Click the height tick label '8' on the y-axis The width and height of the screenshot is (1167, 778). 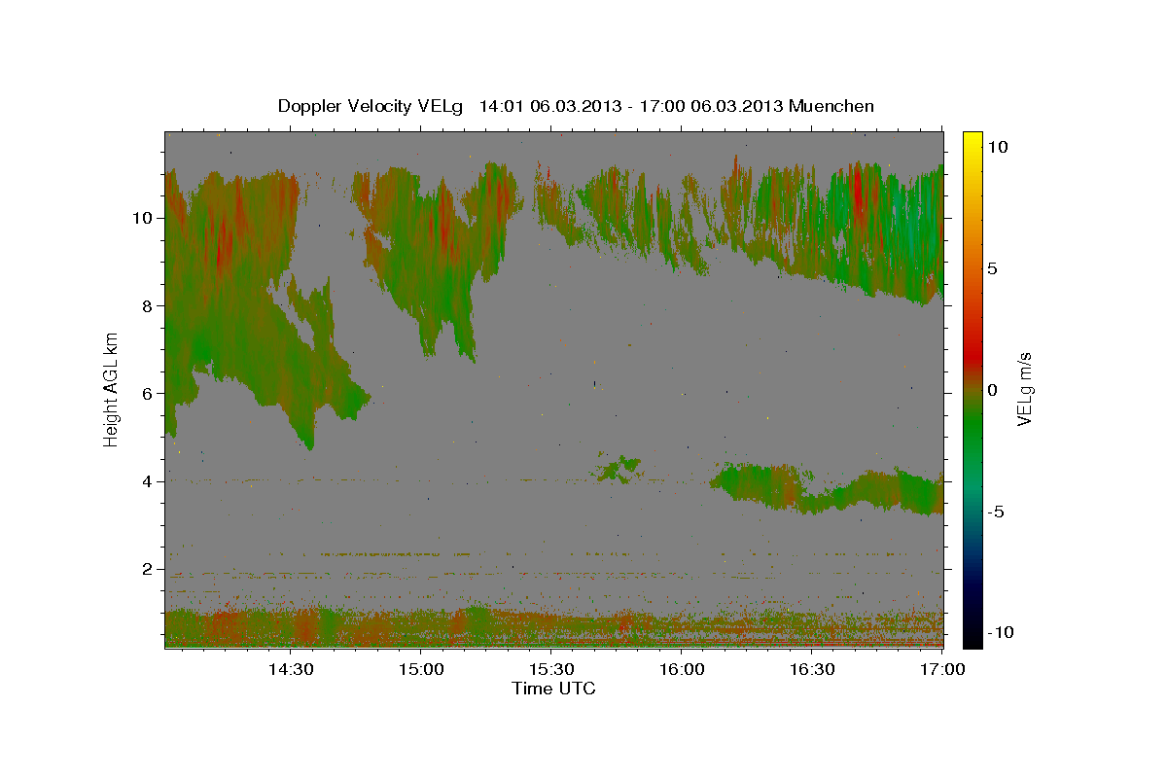pyautogui.click(x=150, y=305)
